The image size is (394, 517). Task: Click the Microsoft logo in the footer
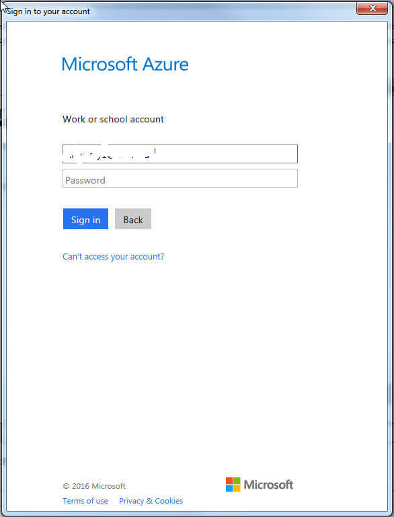click(x=260, y=485)
